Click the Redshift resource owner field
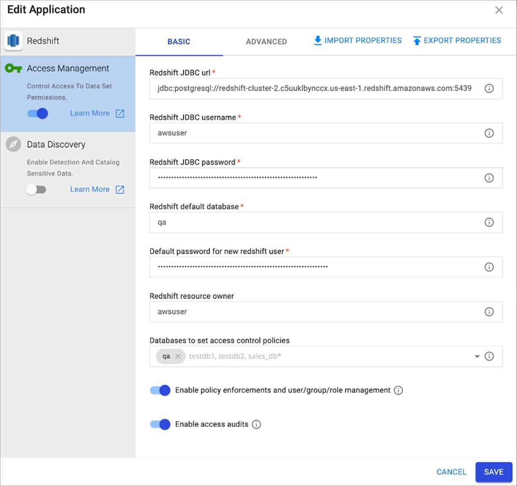The image size is (517, 486). coord(326,312)
